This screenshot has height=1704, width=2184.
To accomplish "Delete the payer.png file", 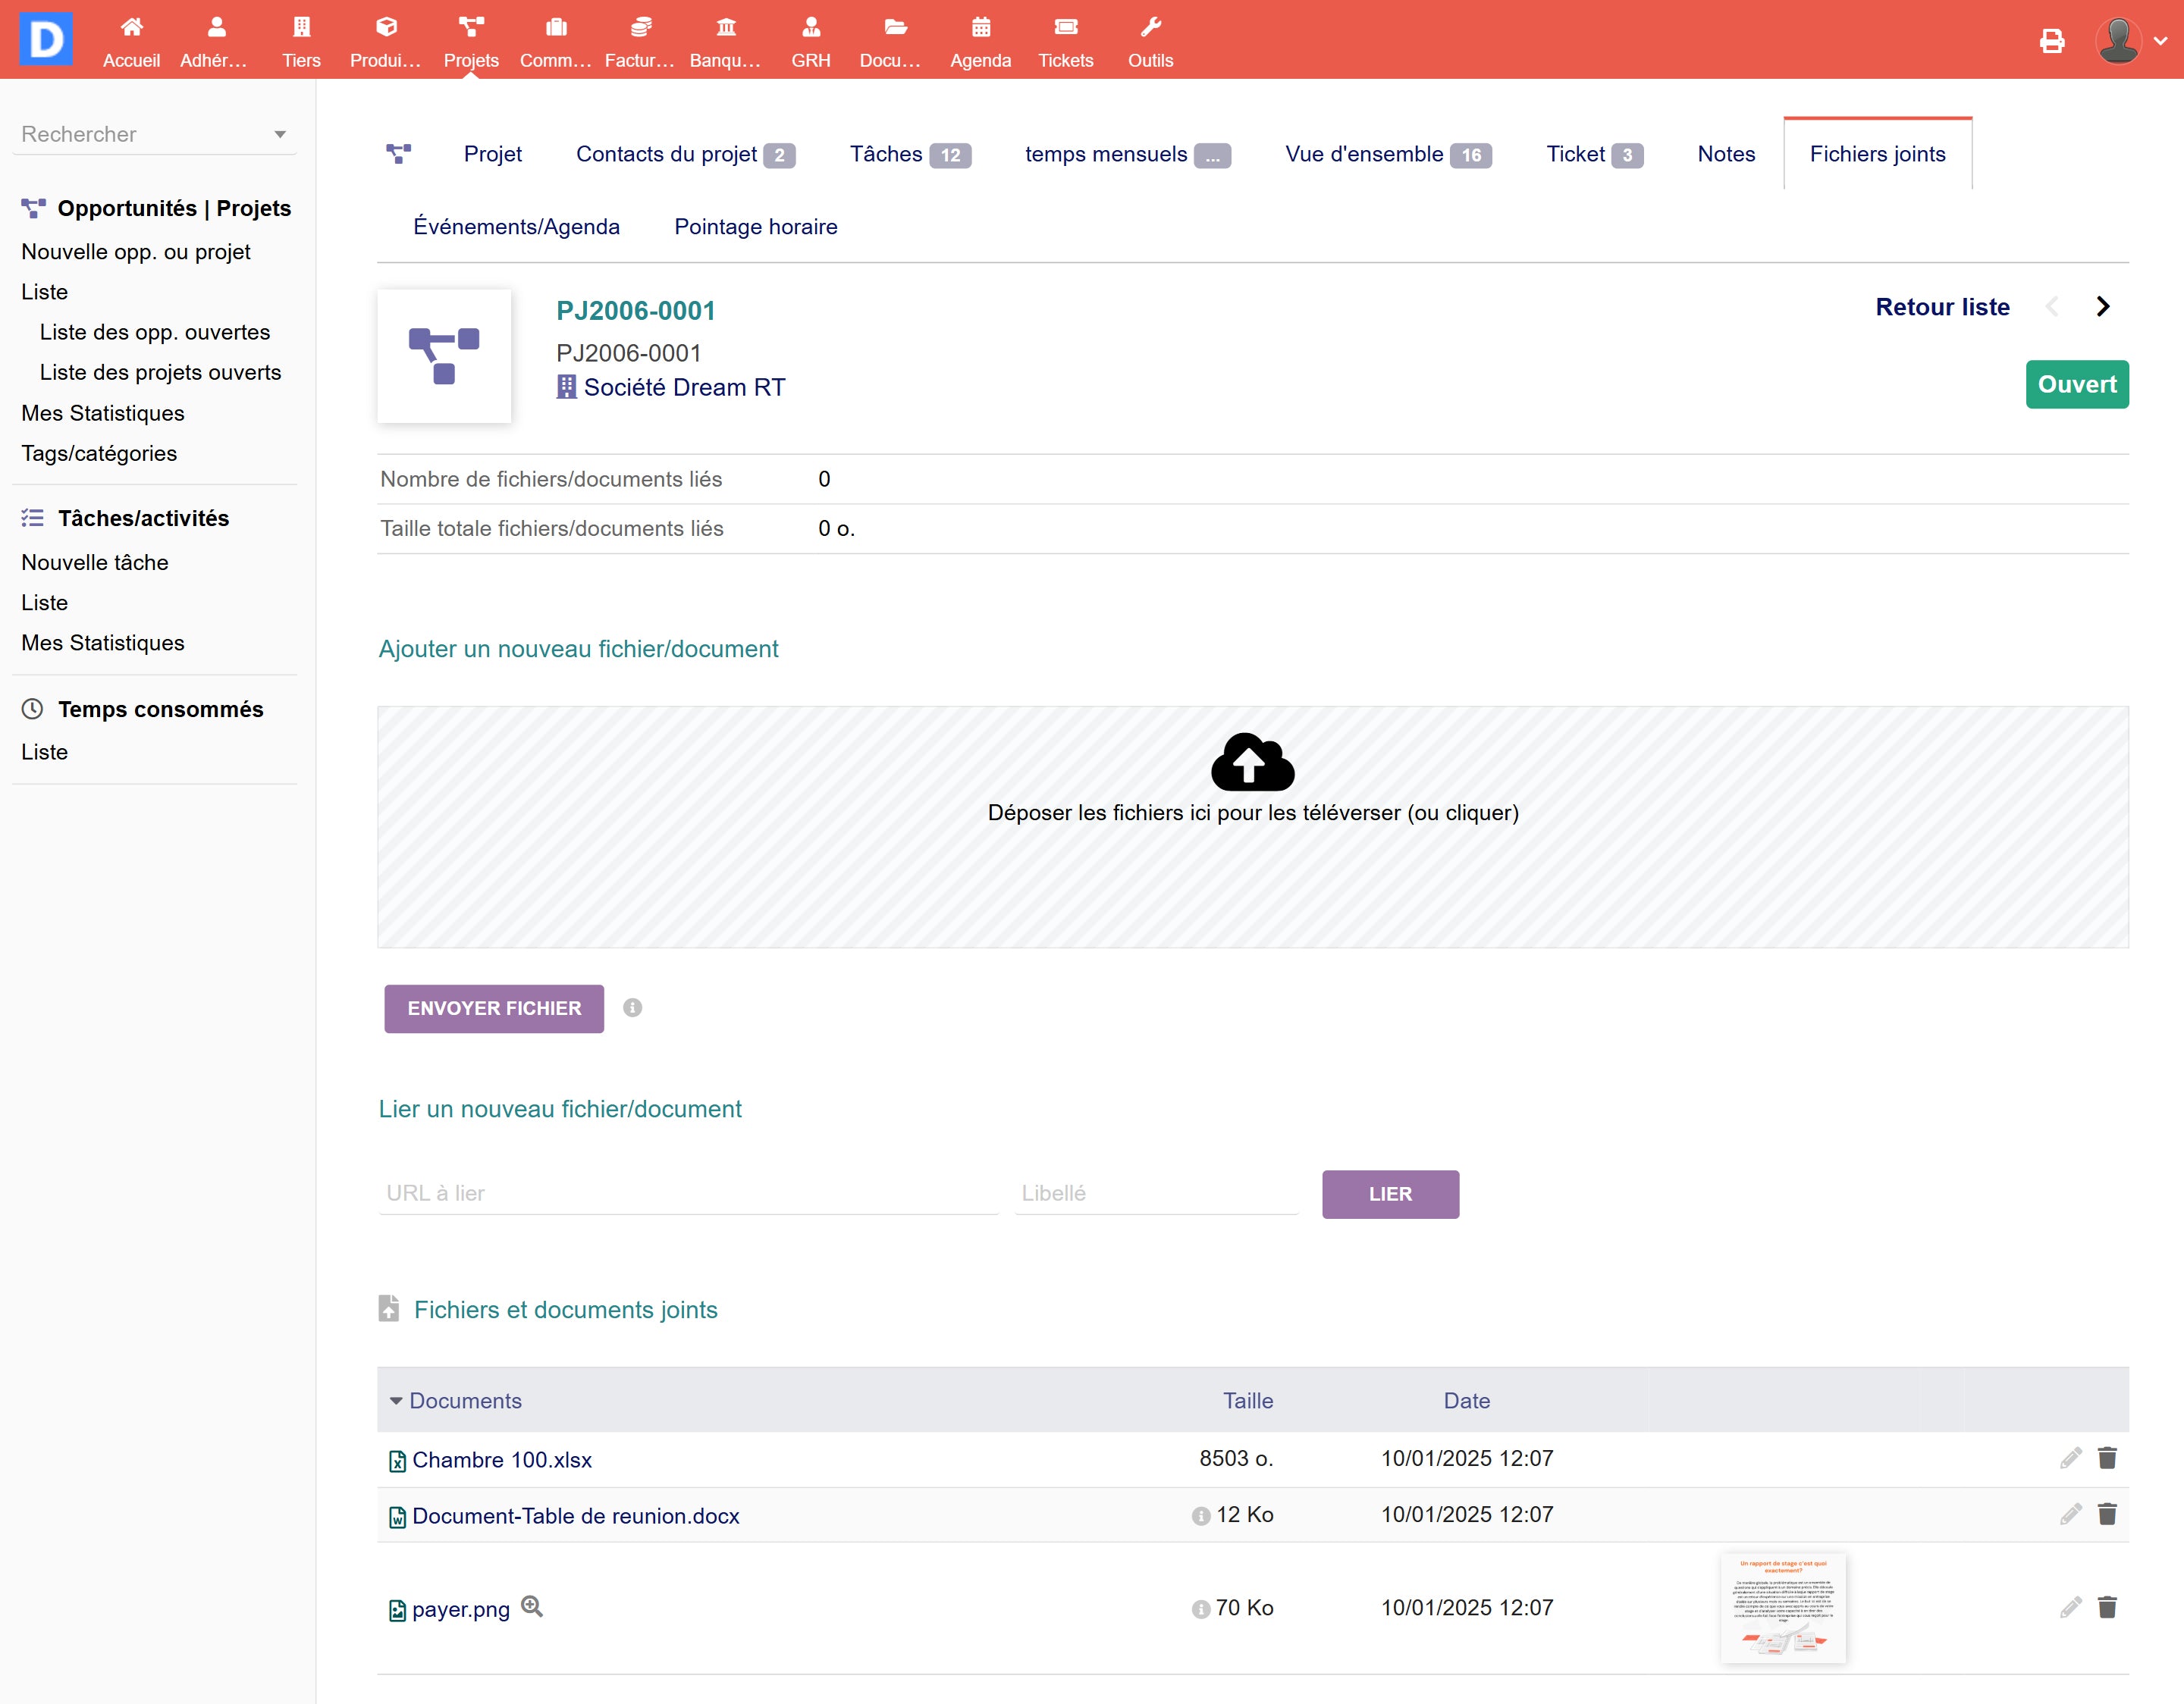I will 2107,1607.
